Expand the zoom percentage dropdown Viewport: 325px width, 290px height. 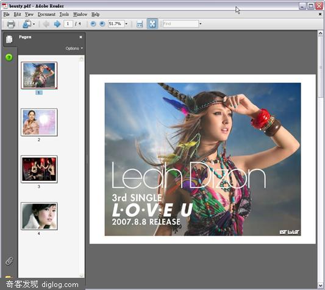point(126,24)
